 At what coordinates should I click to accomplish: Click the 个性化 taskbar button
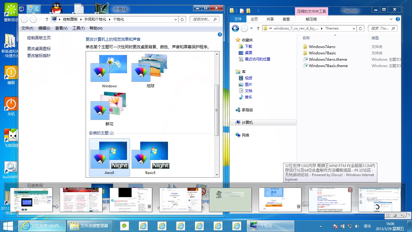pos(271,226)
